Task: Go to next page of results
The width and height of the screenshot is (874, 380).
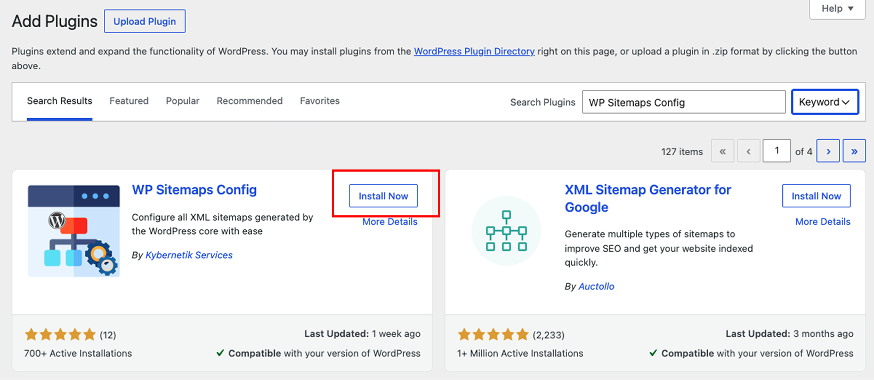Action: [828, 151]
